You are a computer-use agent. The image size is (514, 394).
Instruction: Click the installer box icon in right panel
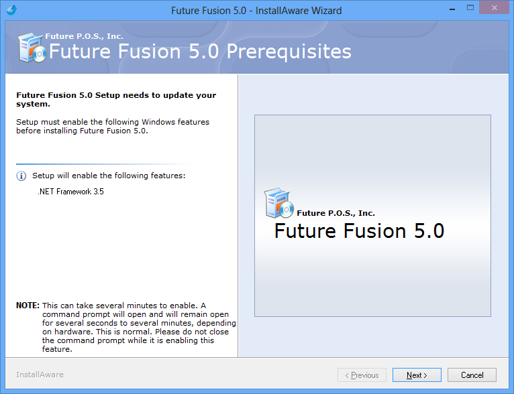coord(278,203)
